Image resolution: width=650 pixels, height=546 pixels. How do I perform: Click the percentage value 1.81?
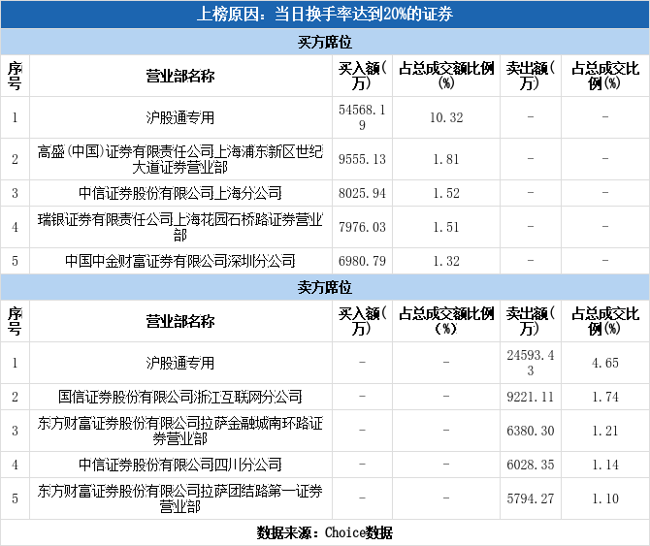click(x=446, y=159)
